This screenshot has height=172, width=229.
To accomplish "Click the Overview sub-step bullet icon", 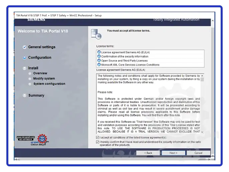I will click(30, 73).
